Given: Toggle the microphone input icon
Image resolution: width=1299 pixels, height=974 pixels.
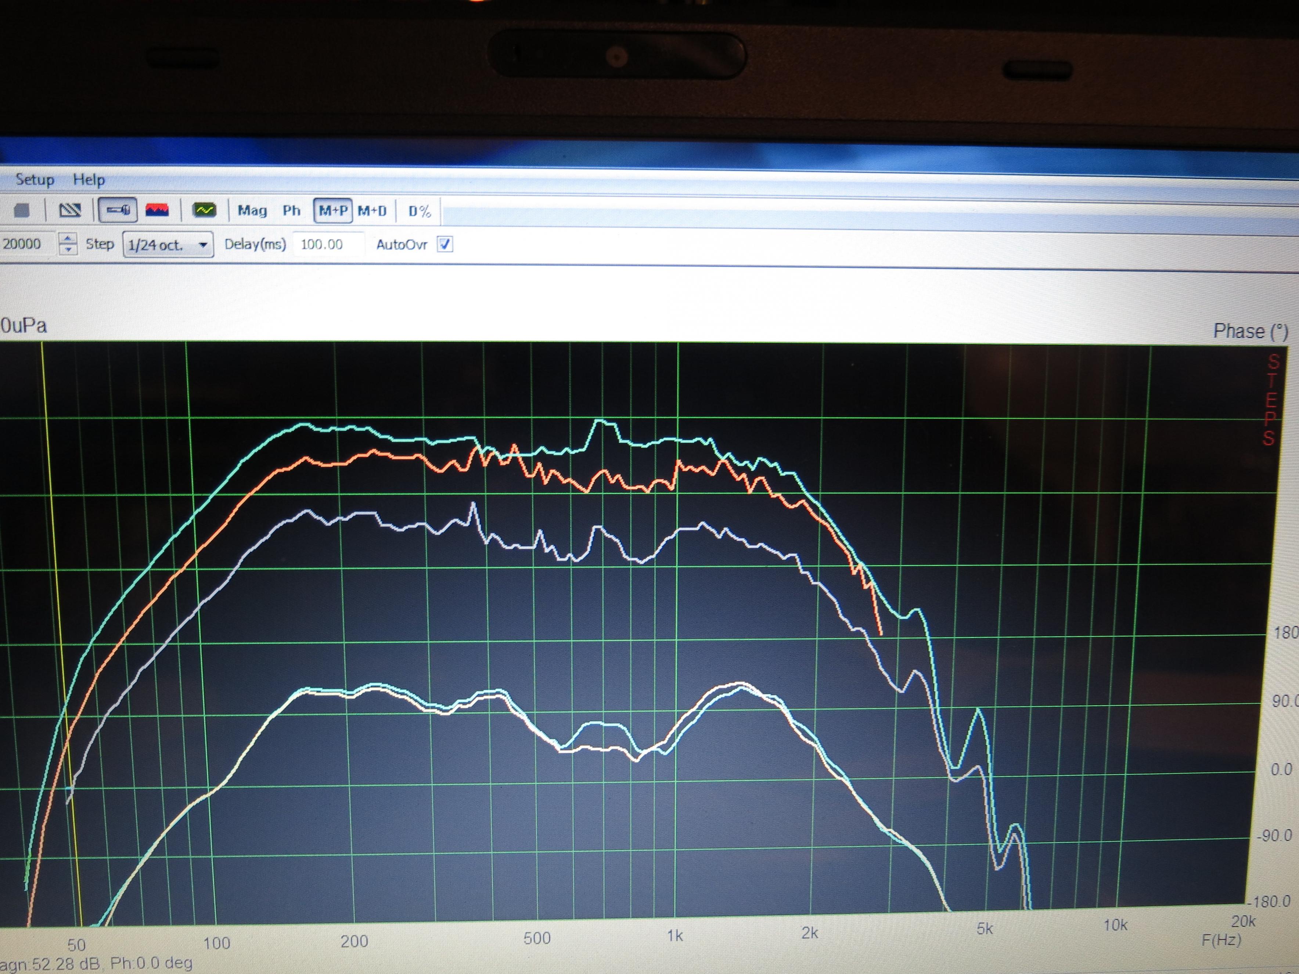Looking at the screenshot, I should [118, 210].
